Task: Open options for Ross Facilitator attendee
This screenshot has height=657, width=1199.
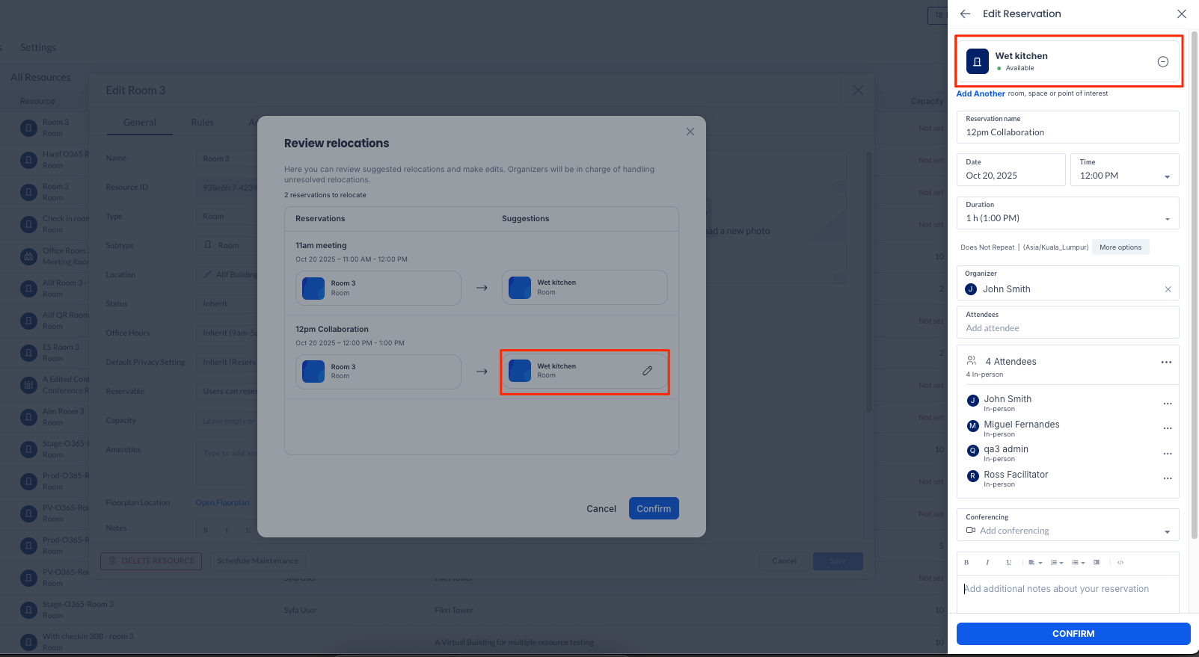Action: pyautogui.click(x=1167, y=478)
